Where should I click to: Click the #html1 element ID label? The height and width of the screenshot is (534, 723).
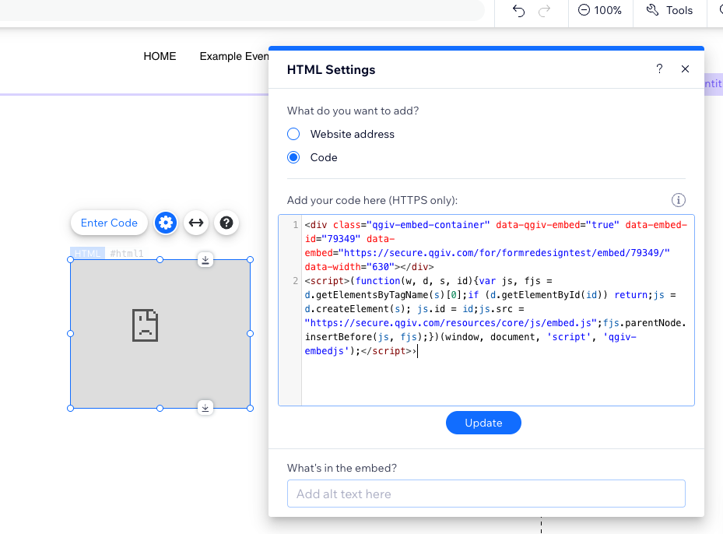(x=127, y=253)
